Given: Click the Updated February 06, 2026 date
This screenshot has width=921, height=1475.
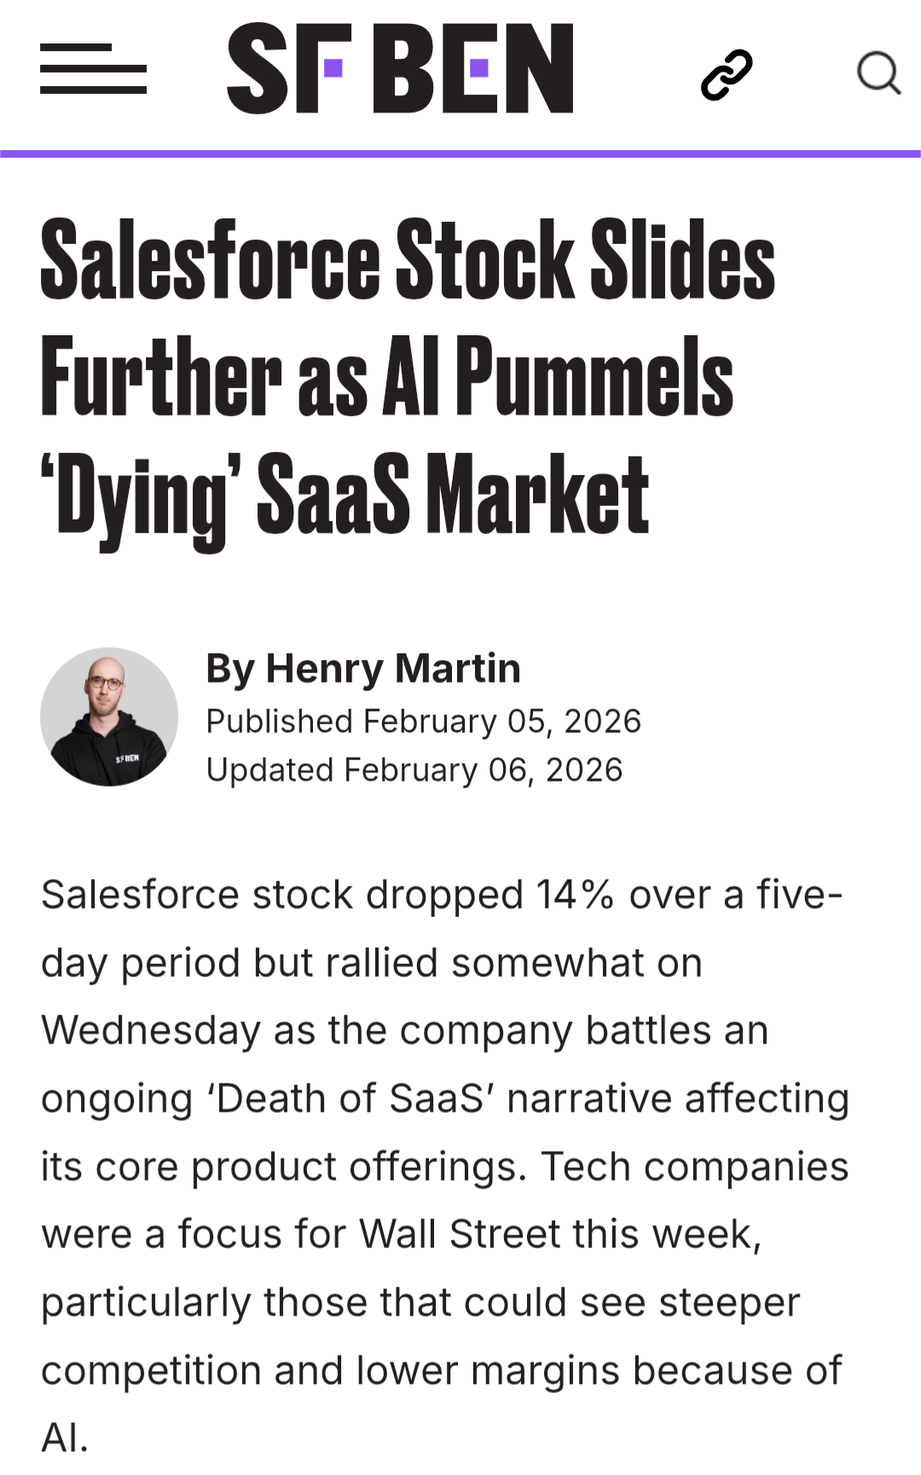Looking at the screenshot, I should (414, 770).
